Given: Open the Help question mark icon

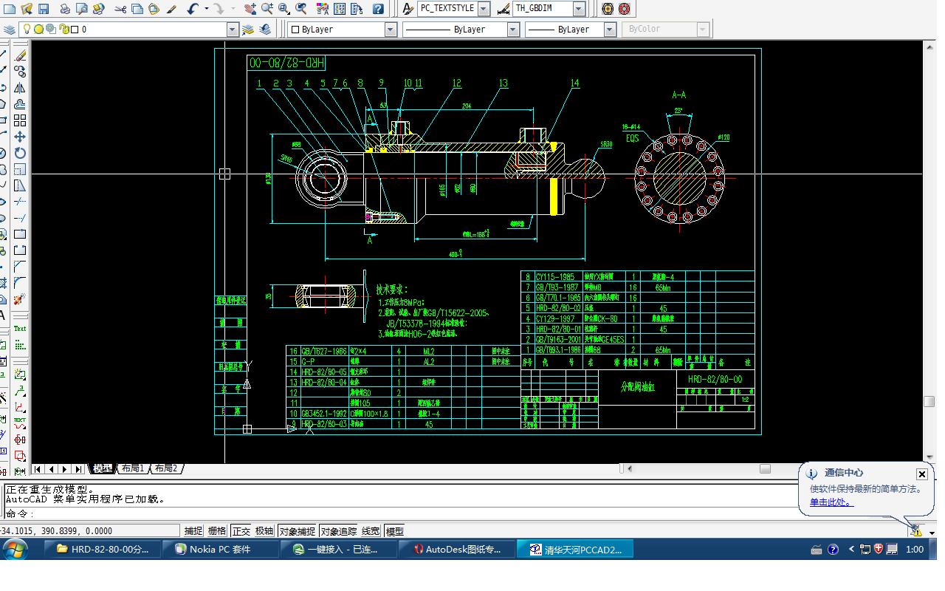Looking at the screenshot, I should coord(378,9).
